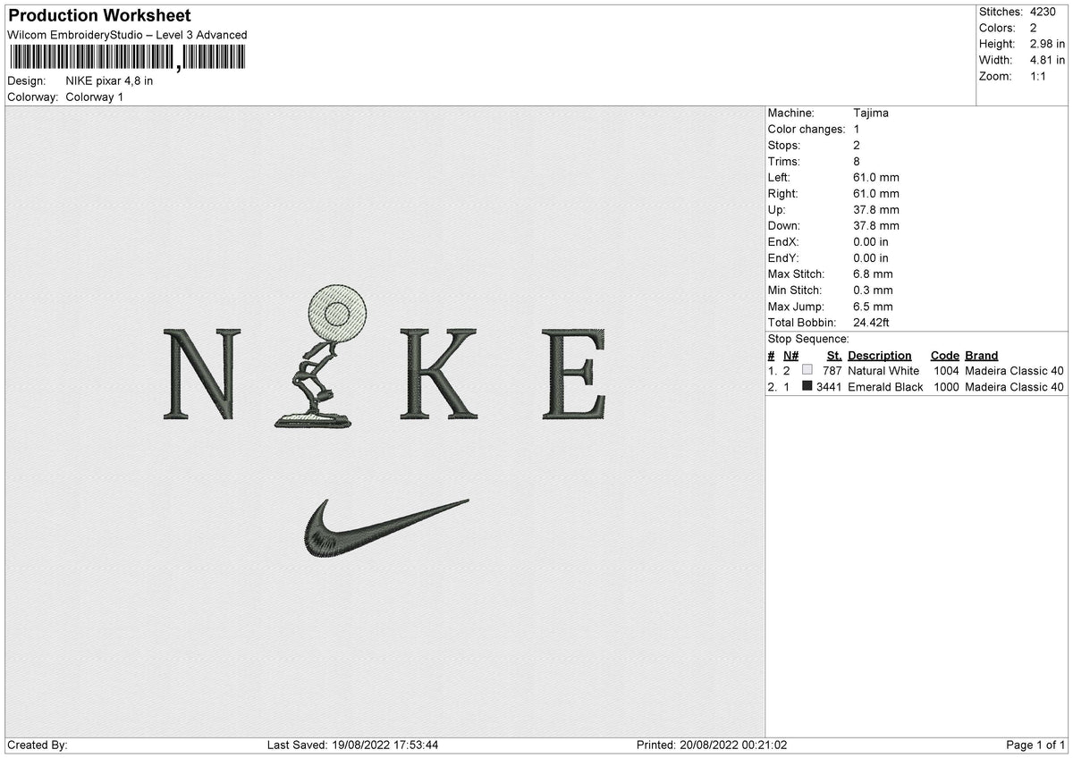Click 'Page 1 of 1' in footer
Screen dimensions: 1073x758
1035,745
